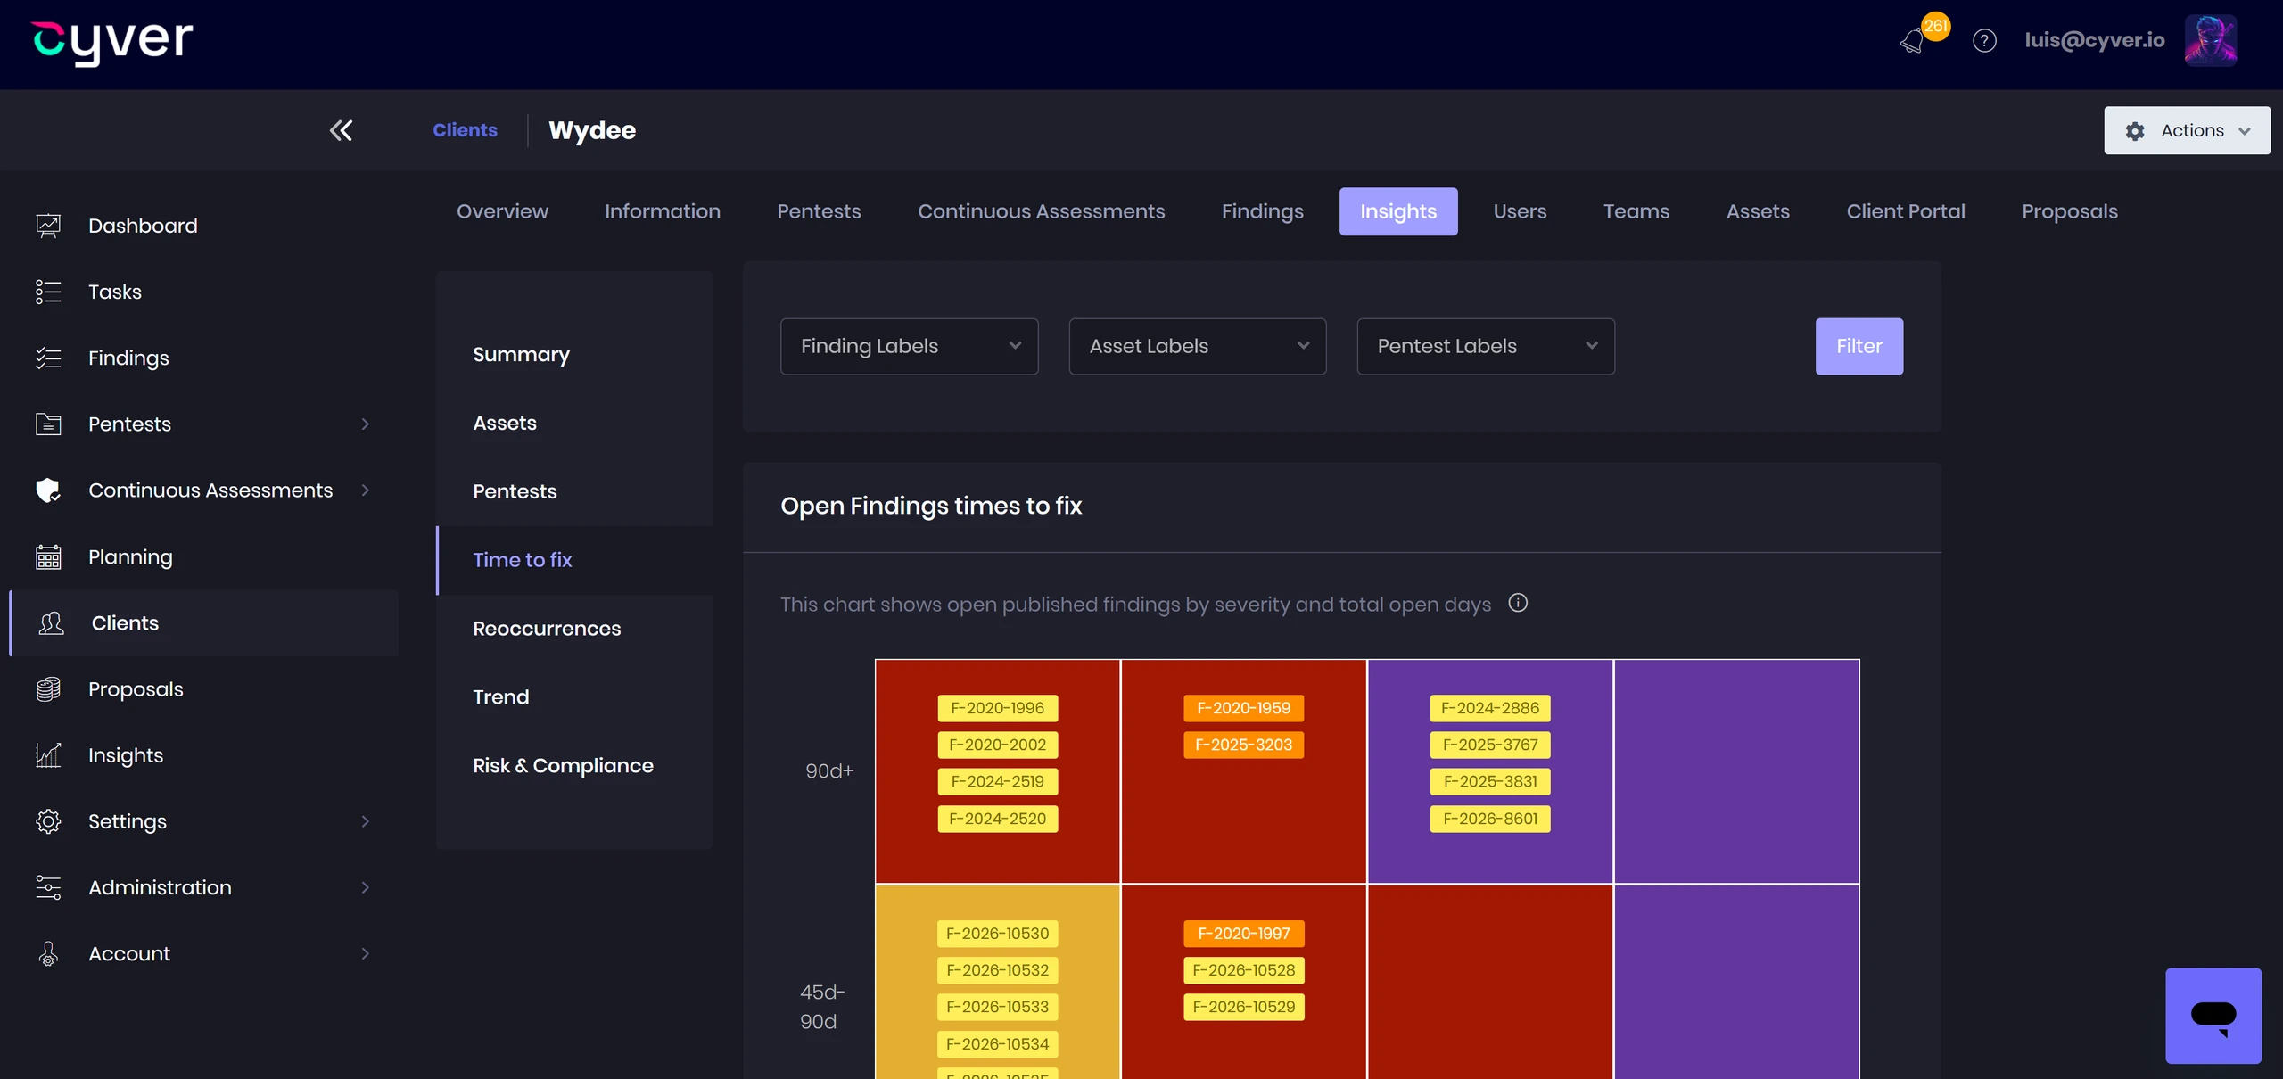The height and width of the screenshot is (1079, 2283).
Task: Click the Proposals coins icon
Action: pos(48,689)
